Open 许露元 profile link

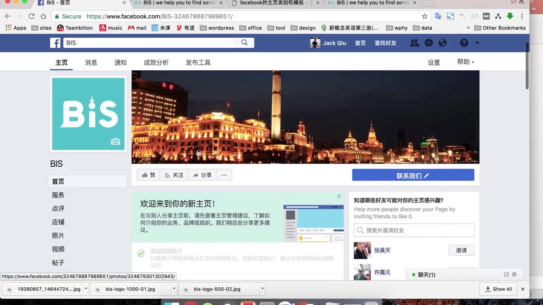382,272
